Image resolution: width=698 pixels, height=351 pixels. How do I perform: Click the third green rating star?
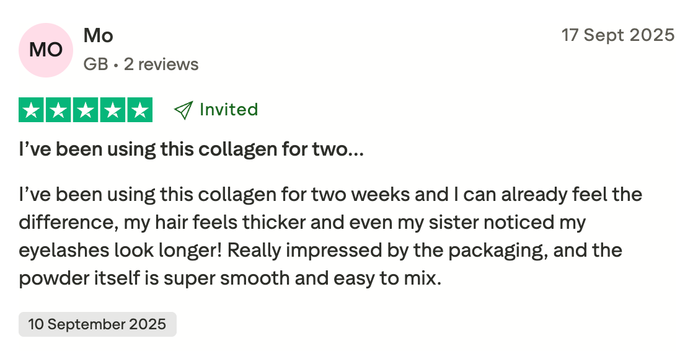[86, 110]
